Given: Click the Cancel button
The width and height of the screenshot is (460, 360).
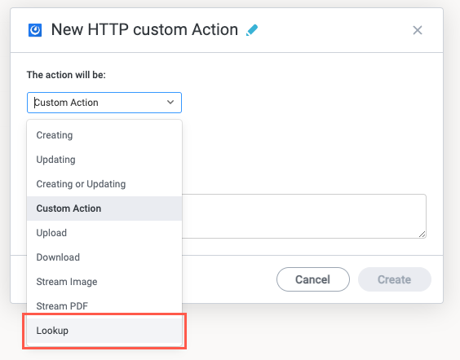Looking at the screenshot, I should [312, 279].
